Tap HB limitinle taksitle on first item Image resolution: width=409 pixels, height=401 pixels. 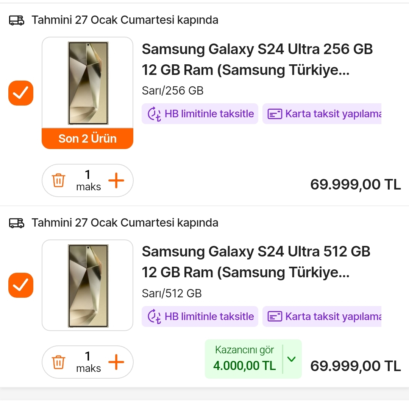200,114
